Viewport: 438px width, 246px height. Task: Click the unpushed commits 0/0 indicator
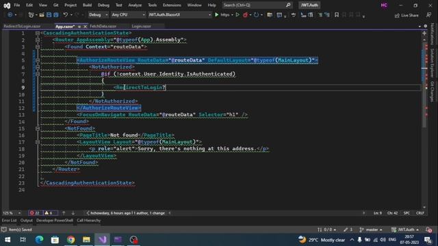(326, 230)
